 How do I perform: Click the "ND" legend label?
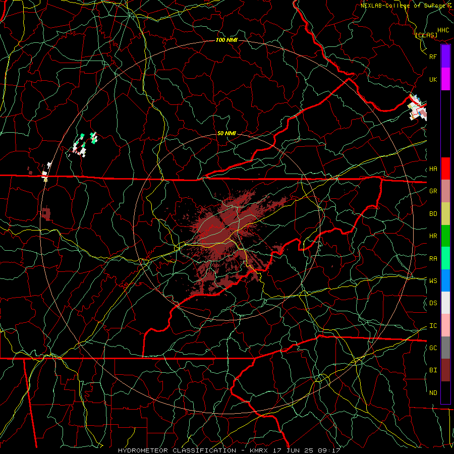pos(433,393)
